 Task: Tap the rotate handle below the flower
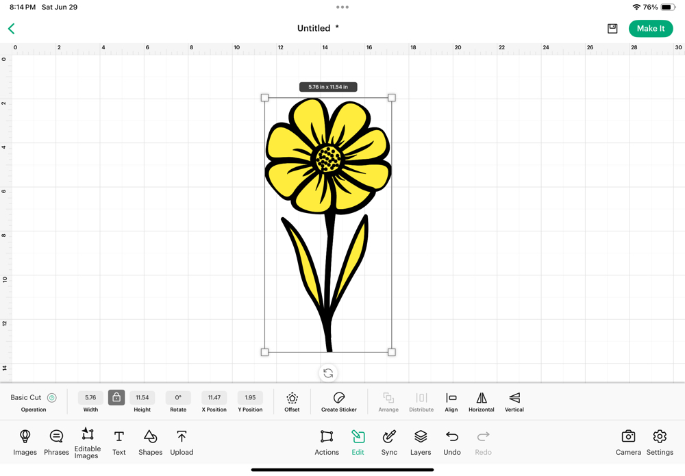(328, 373)
